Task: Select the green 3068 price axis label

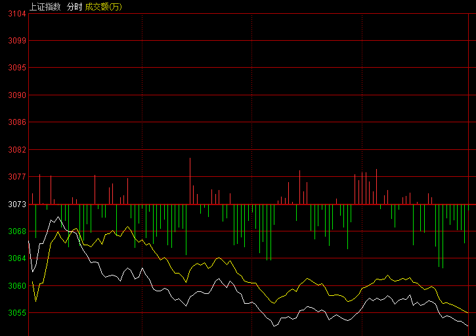Action: click(17, 231)
